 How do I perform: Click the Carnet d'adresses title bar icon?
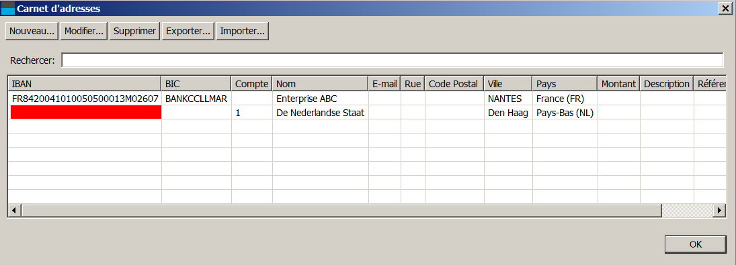(9, 8)
